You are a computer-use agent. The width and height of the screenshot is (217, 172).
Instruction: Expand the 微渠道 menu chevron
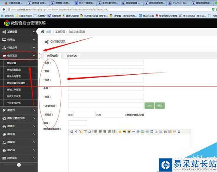tap(34, 134)
